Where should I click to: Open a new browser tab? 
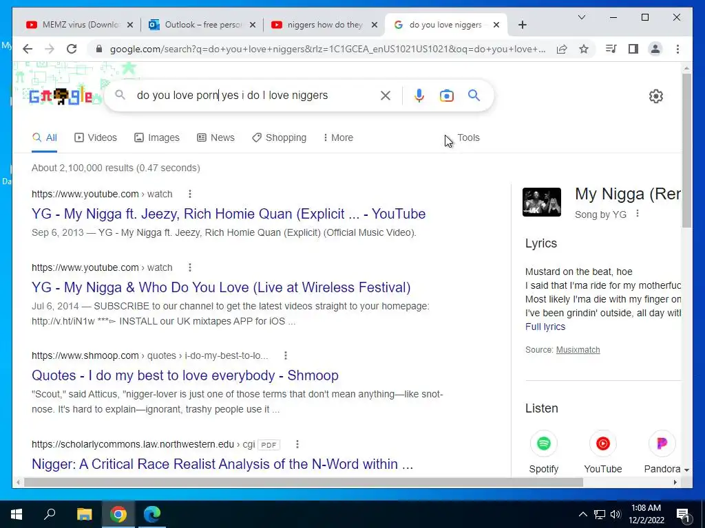tap(522, 25)
